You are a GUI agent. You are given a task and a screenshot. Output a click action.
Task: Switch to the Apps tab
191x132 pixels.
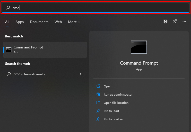[x=20, y=22]
